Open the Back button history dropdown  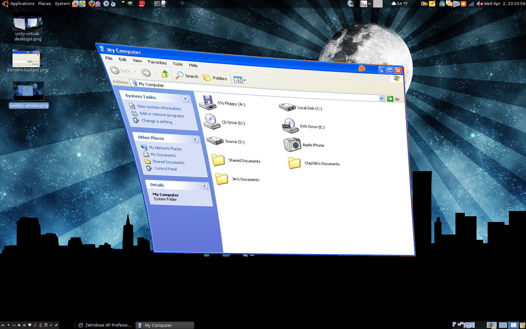pos(135,72)
